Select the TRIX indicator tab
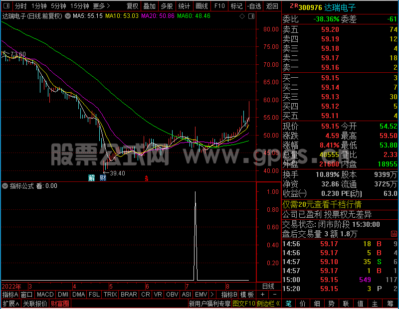 point(110,295)
